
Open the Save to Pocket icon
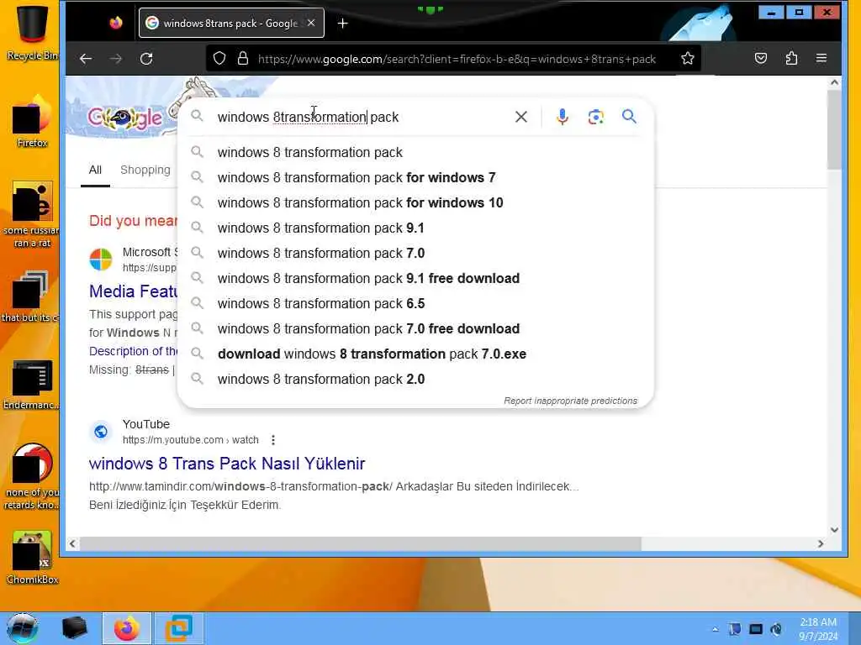(760, 58)
